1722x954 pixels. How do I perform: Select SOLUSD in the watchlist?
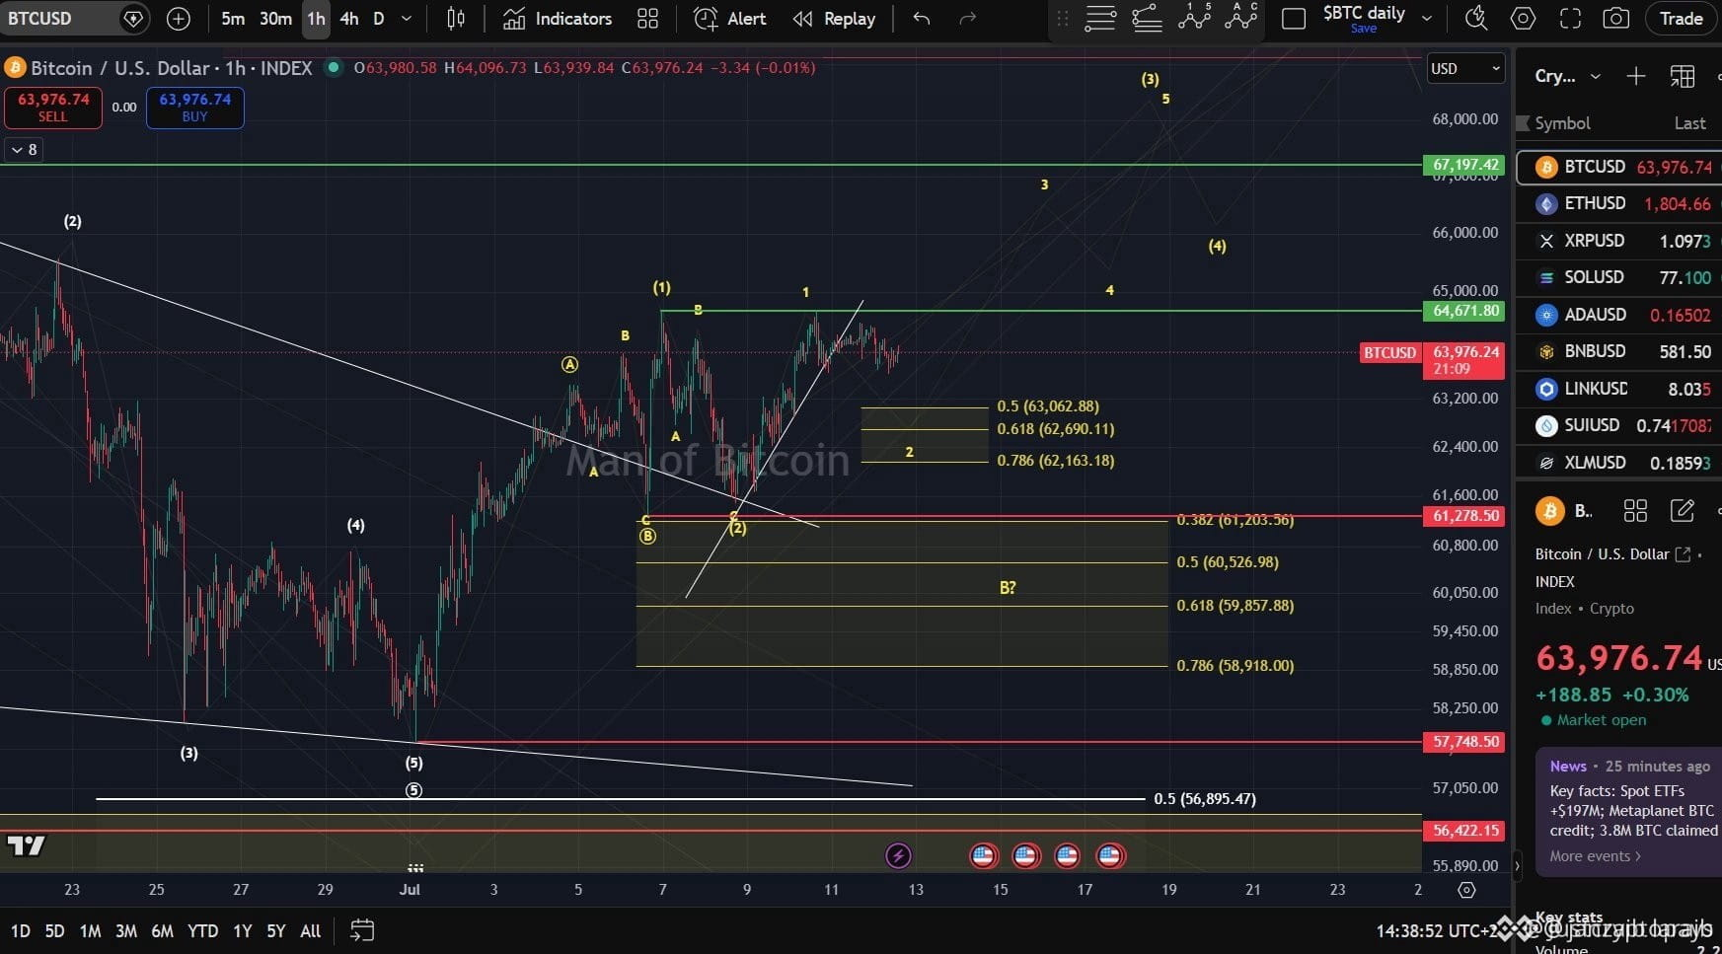tap(1619, 277)
